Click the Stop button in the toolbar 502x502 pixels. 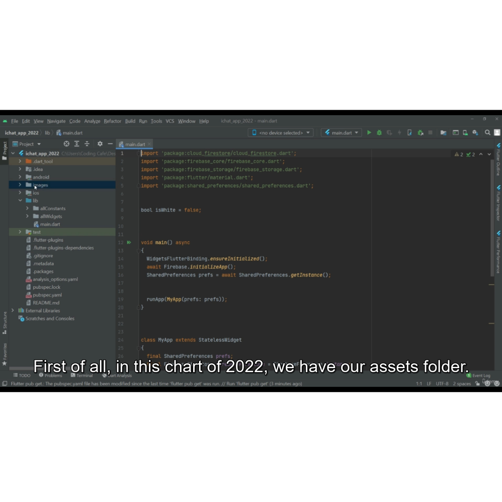(x=430, y=132)
